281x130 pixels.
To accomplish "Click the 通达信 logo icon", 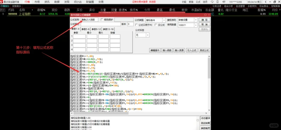I will point(2,2).
